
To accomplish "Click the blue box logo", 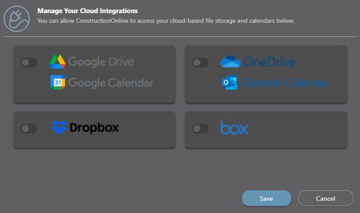I will pyautogui.click(x=234, y=127).
